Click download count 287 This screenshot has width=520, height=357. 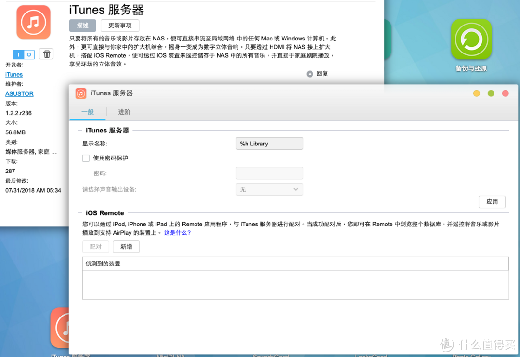10,171
